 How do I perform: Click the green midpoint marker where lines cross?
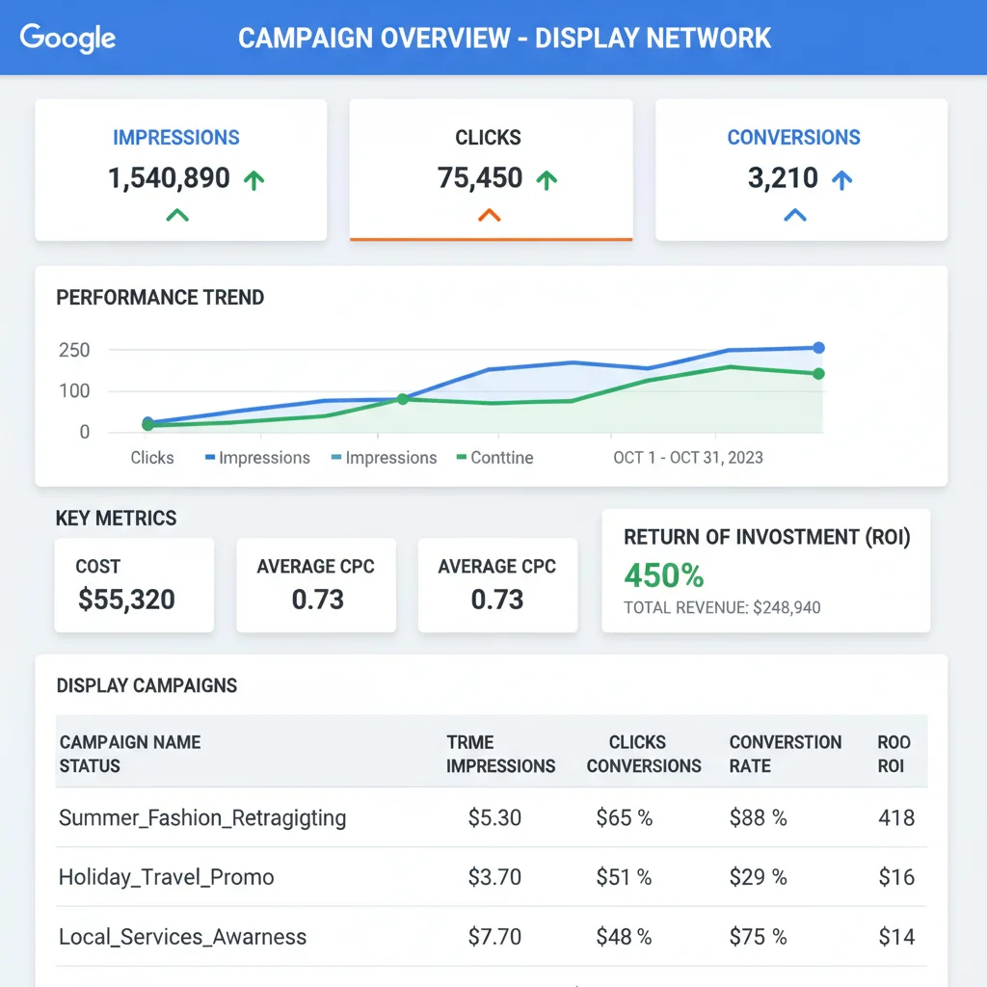(403, 399)
